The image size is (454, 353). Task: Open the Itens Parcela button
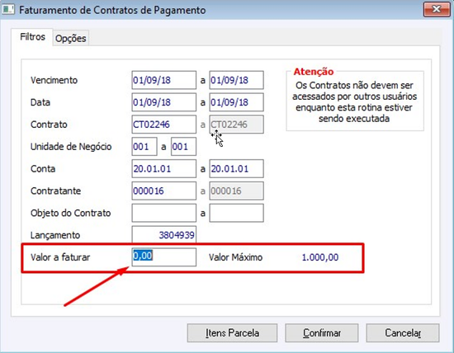(x=232, y=332)
